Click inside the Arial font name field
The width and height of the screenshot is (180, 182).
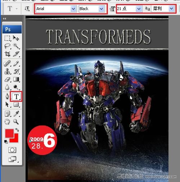tap(53, 9)
